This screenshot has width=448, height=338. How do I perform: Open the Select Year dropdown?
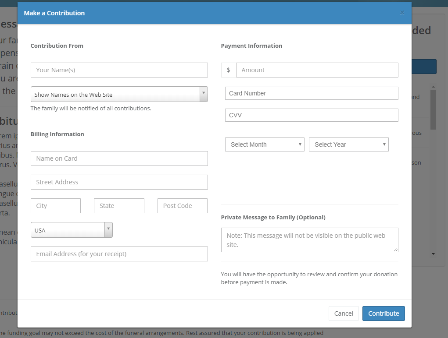point(348,144)
